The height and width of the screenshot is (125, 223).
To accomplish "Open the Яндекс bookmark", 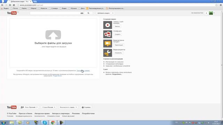I will (x=5, y=8).
